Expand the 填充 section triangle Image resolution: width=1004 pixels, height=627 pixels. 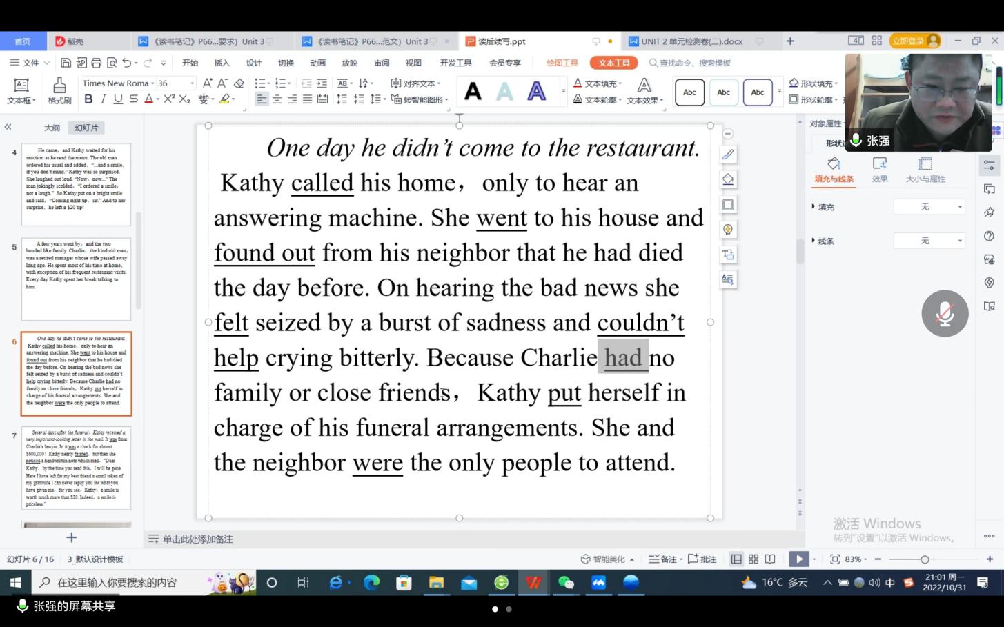tap(814, 207)
